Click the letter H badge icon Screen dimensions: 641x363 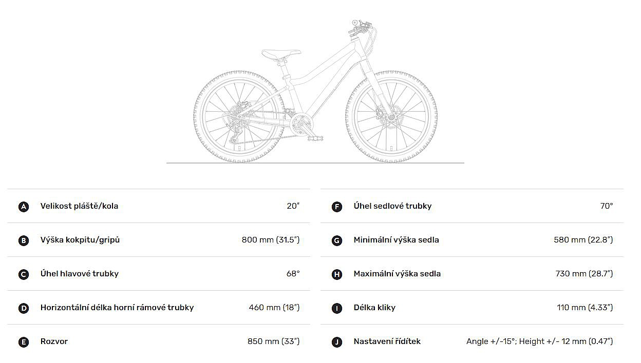pos(337,274)
